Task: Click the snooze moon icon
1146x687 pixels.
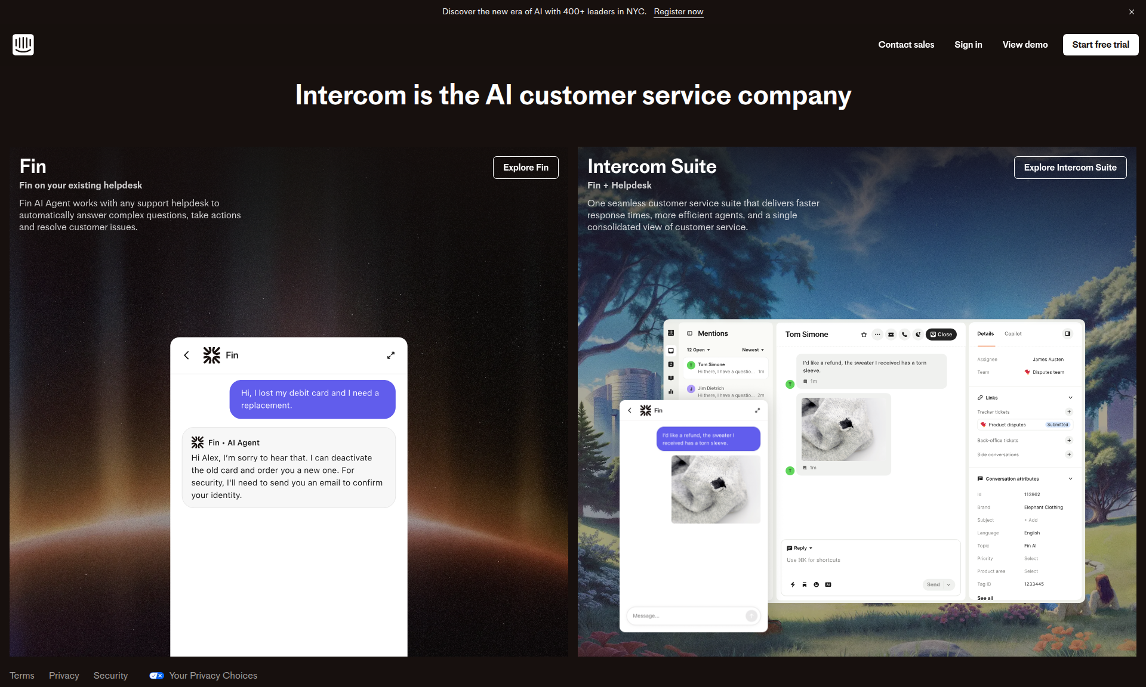Action: (919, 335)
